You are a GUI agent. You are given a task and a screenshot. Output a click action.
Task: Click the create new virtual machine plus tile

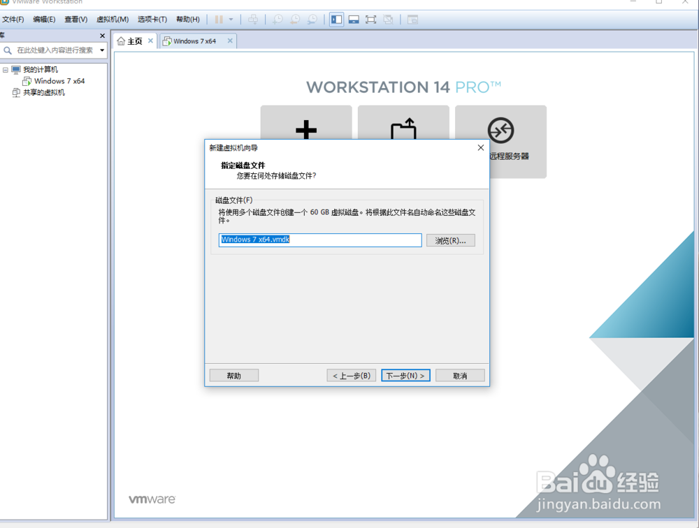(306, 130)
